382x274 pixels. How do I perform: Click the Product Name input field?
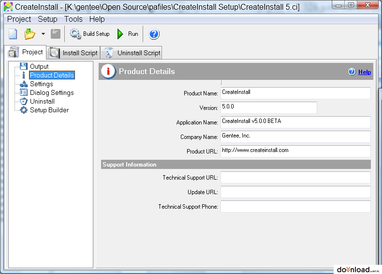[x=295, y=93]
